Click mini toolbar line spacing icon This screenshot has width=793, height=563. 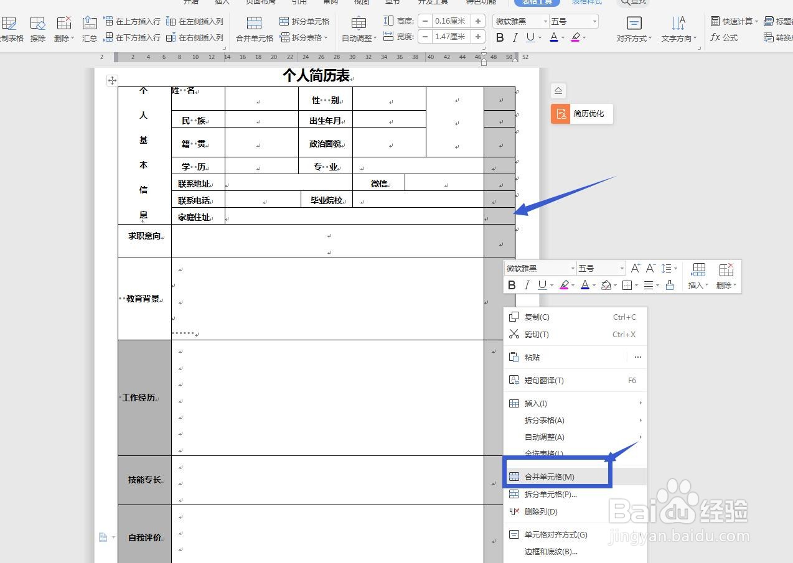(x=669, y=268)
